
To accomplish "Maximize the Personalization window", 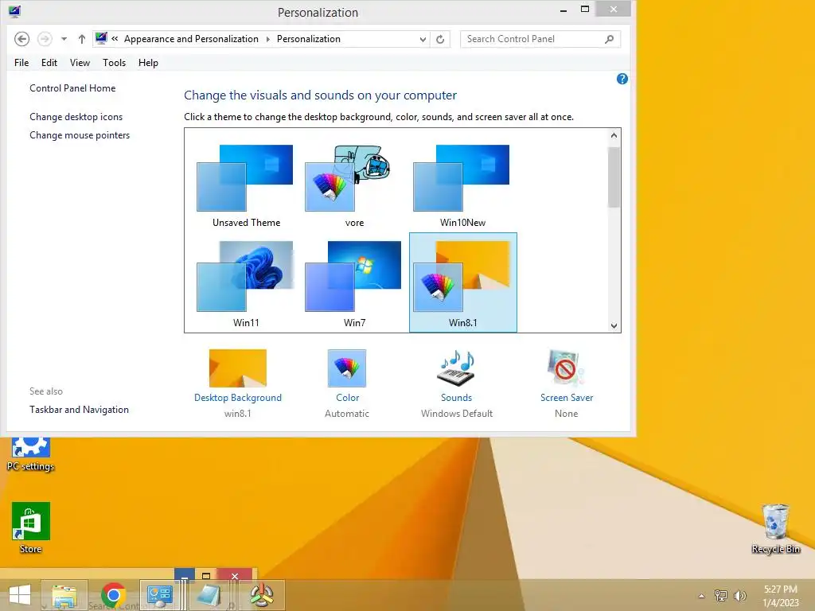I will coord(585,9).
